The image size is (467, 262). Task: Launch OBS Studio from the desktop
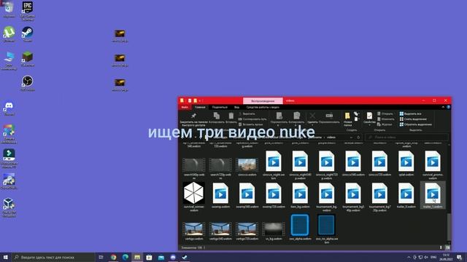coord(28,83)
